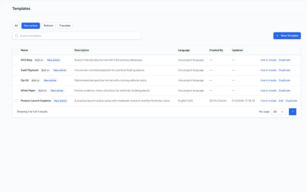Click the Conversion-oriented playbook description
The width and height of the screenshot is (307, 192).
[110, 70]
